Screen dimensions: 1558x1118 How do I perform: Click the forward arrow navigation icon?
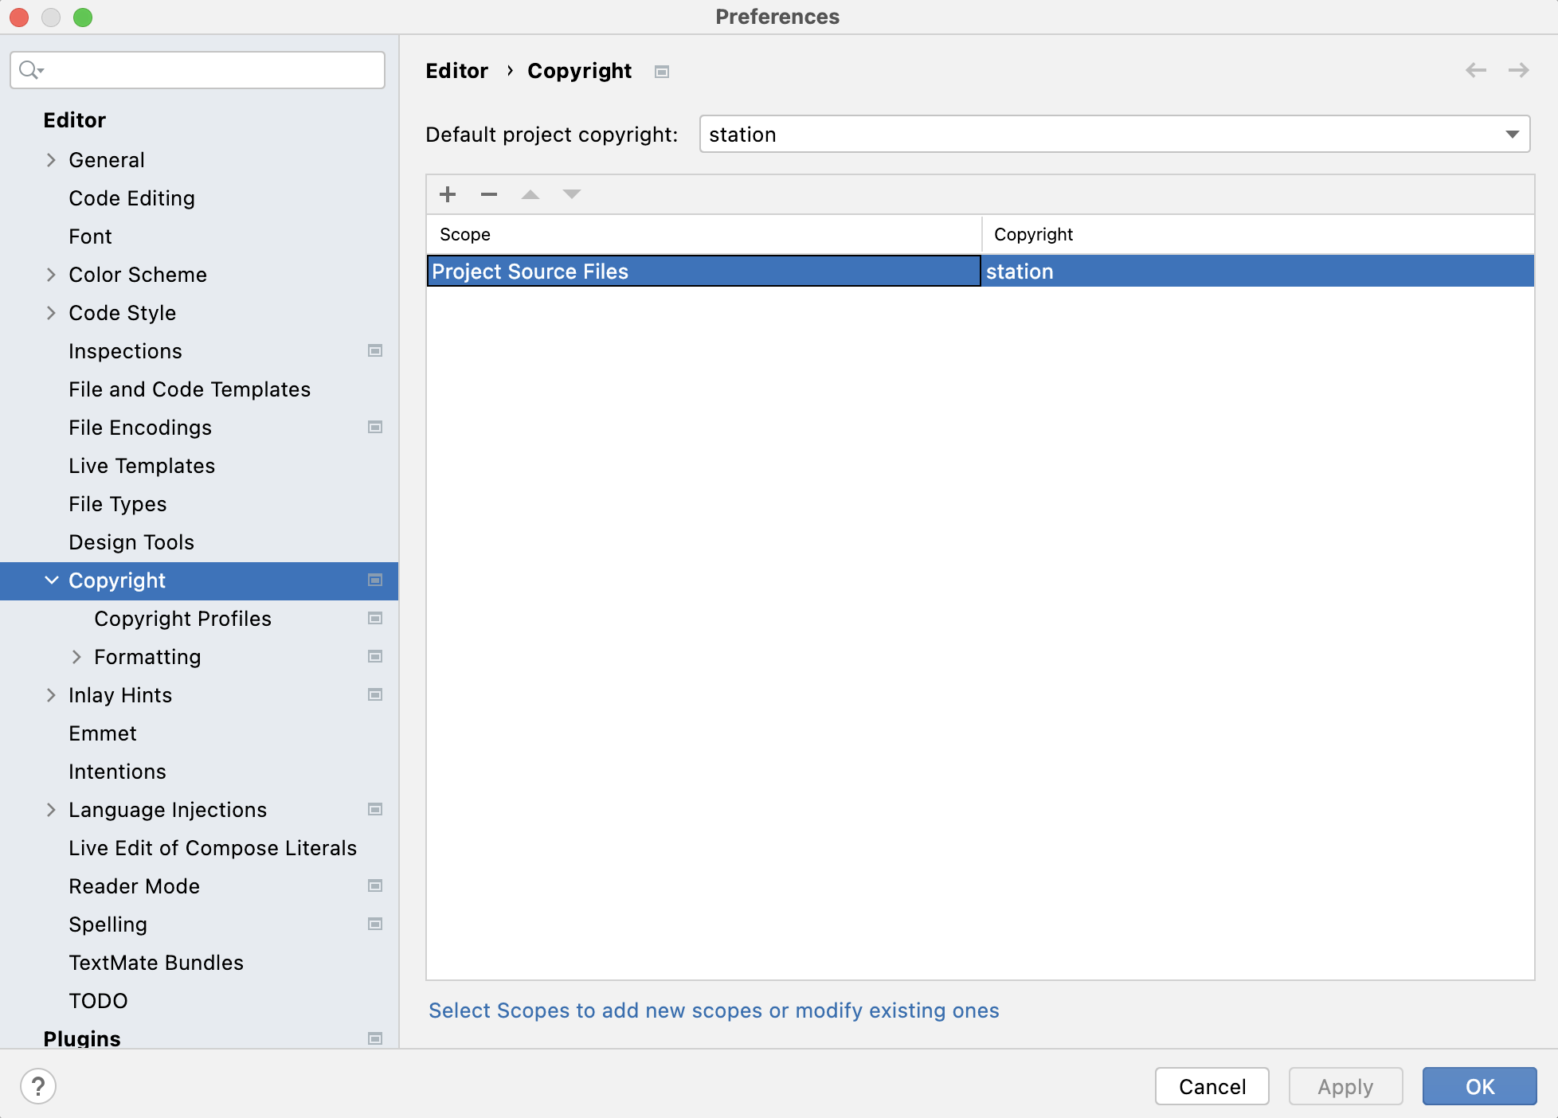point(1519,70)
